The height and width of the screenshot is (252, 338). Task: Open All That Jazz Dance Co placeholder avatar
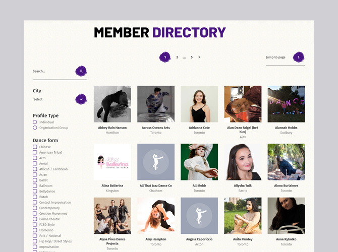click(x=156, y=162)
